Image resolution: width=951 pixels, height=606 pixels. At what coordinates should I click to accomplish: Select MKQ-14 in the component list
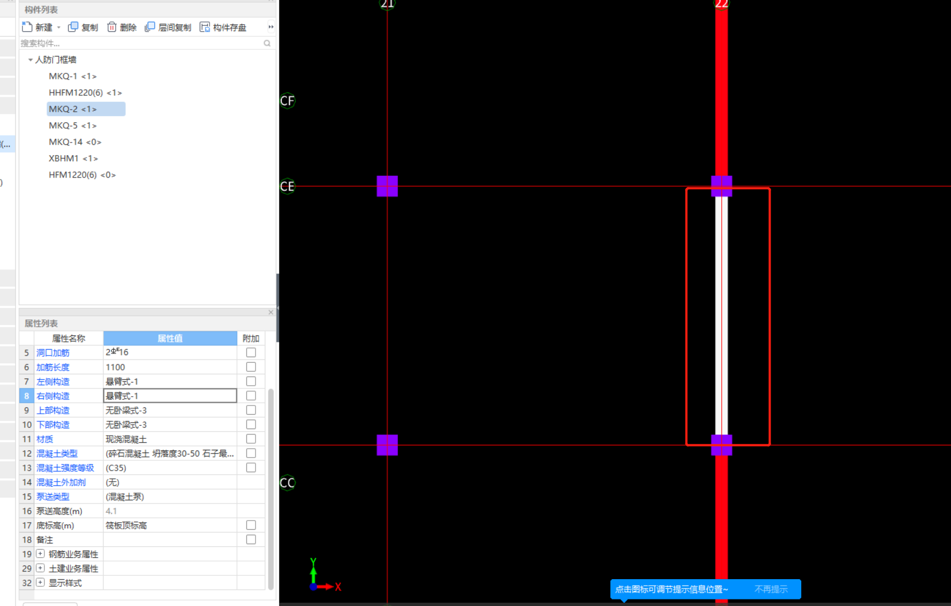coord(75,142)
